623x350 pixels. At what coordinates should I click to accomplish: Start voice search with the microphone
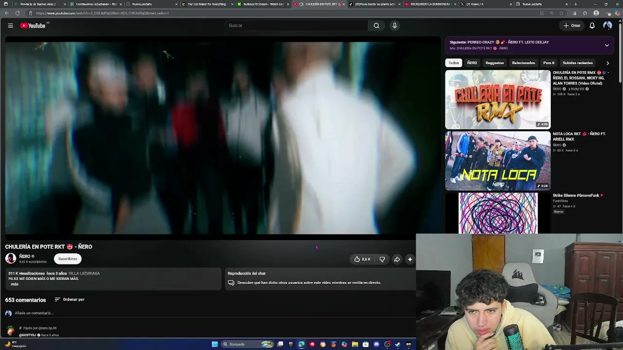click(x=394, y=25)
